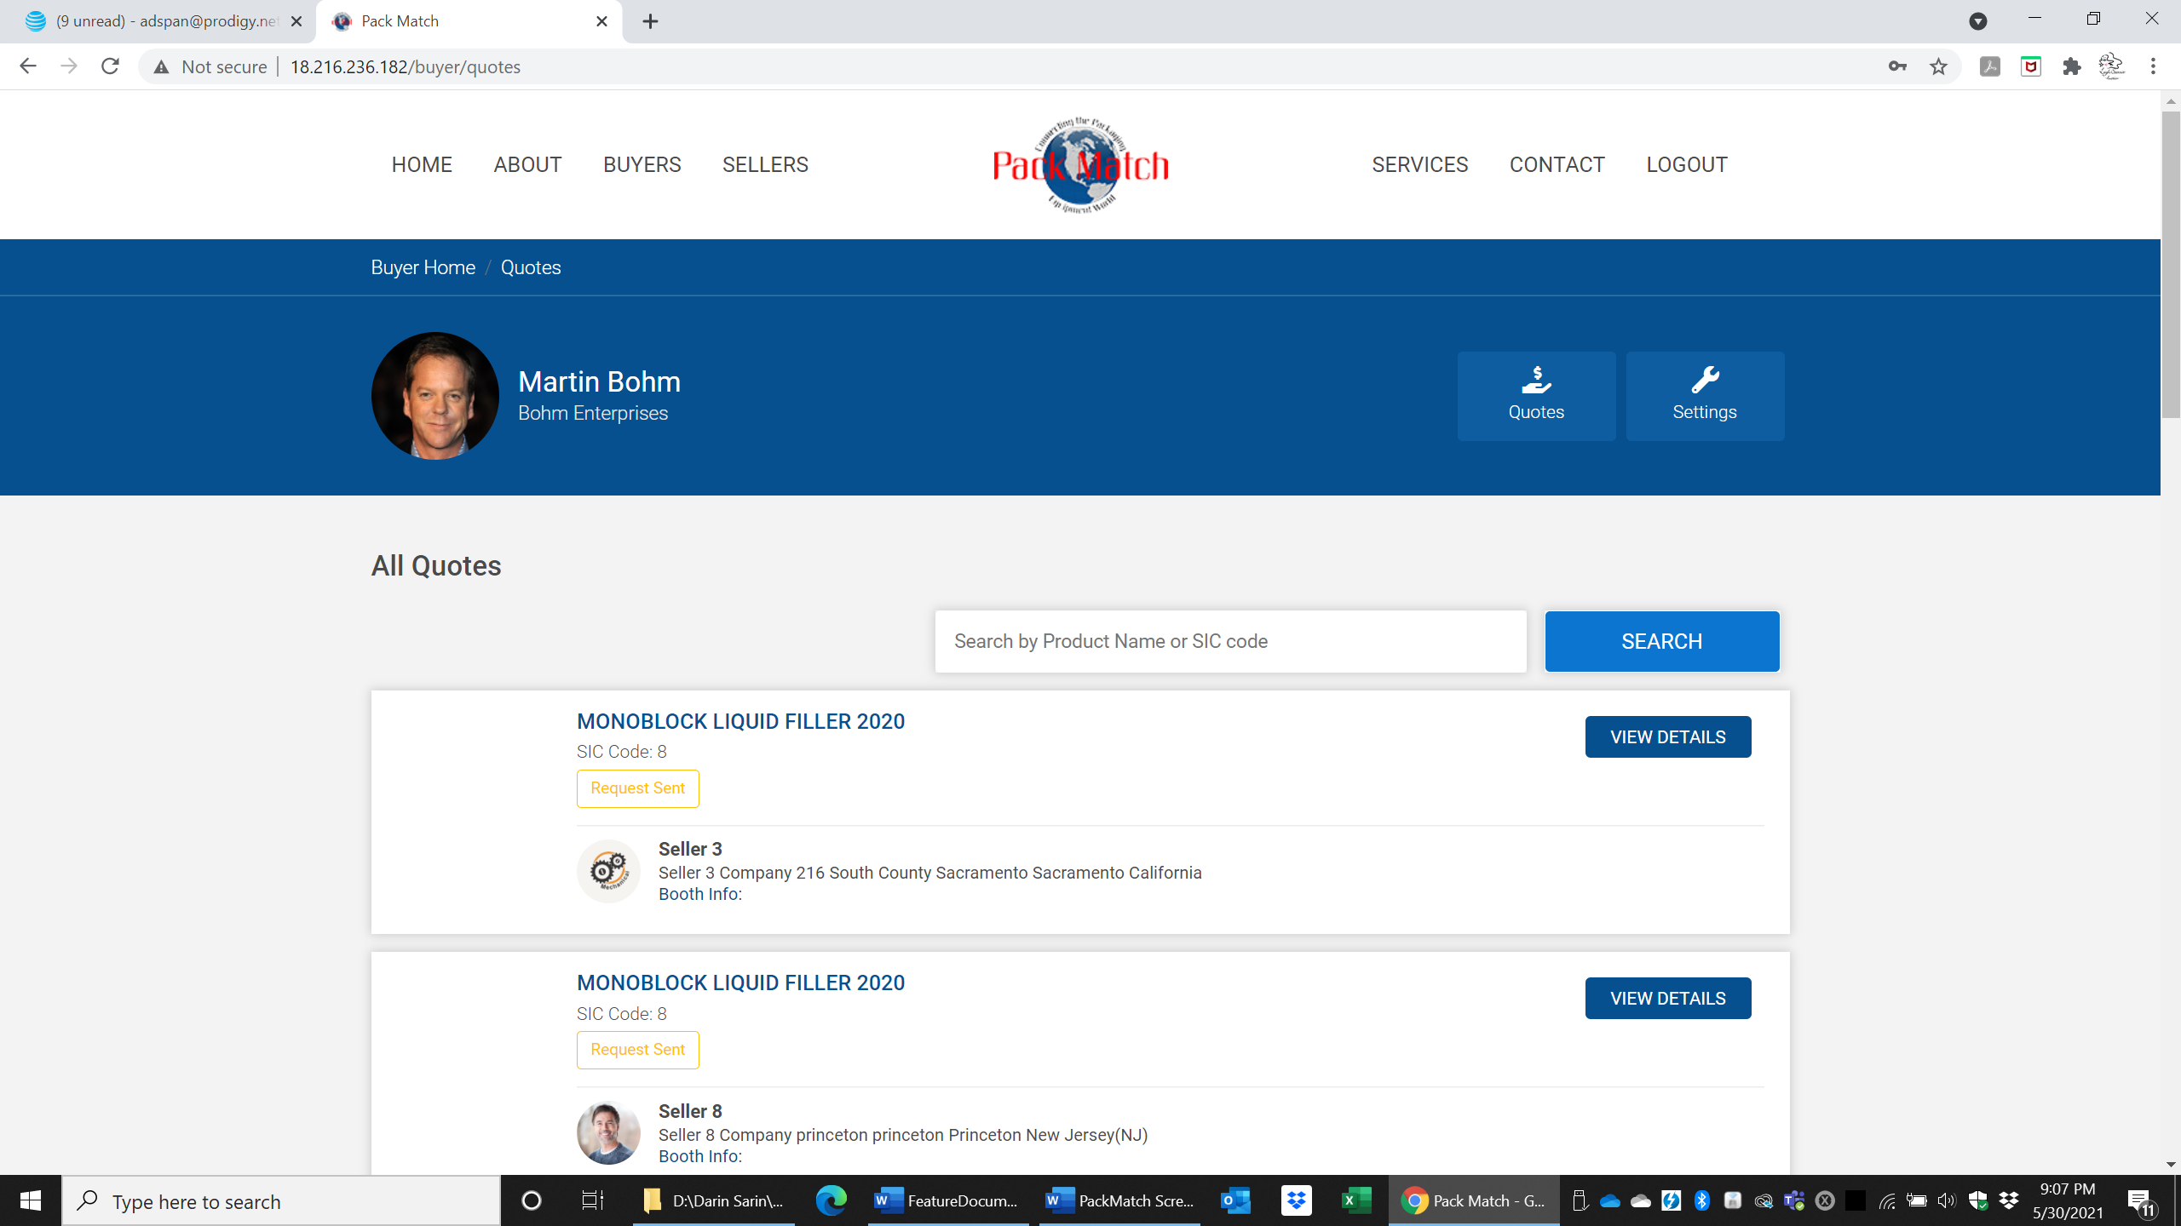The width and height of the screenshot is (2181, 1226).
Task: Click the Pack Match globe logo
Action: point(1080,165)
